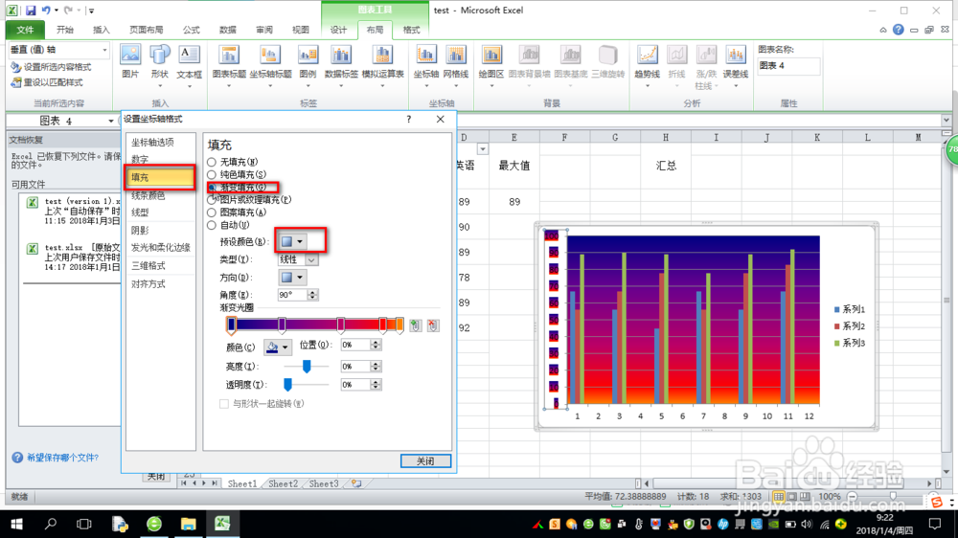The image size is (958, 538).
Task: Open the Sheet3 worksheet tab
Action: (x=324, y=483)
